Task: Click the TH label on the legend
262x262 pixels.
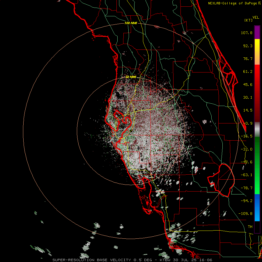Action: (250, 227)
